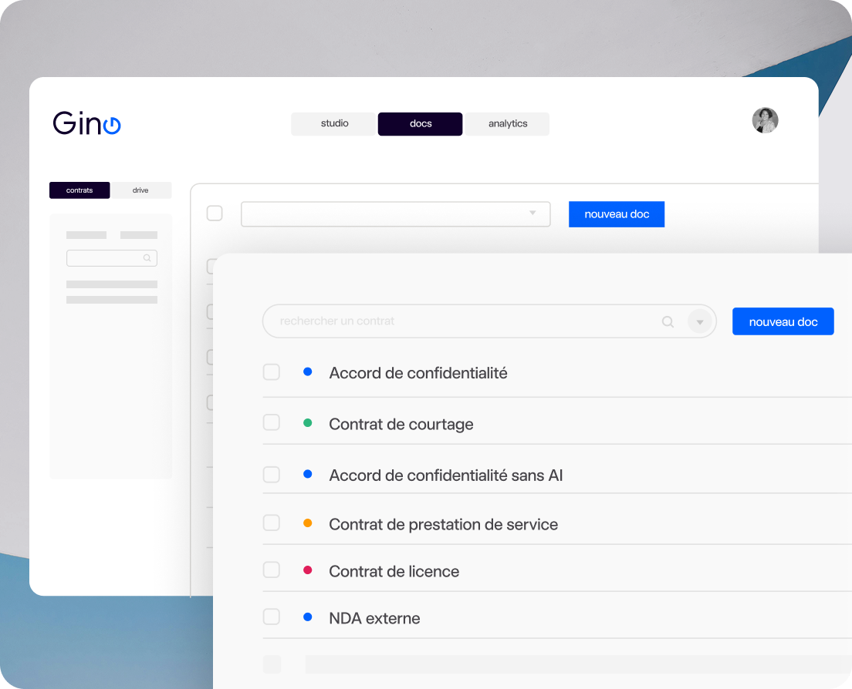
Task: Click the search icon in the sidebar search box
Action: pos(147,258)
